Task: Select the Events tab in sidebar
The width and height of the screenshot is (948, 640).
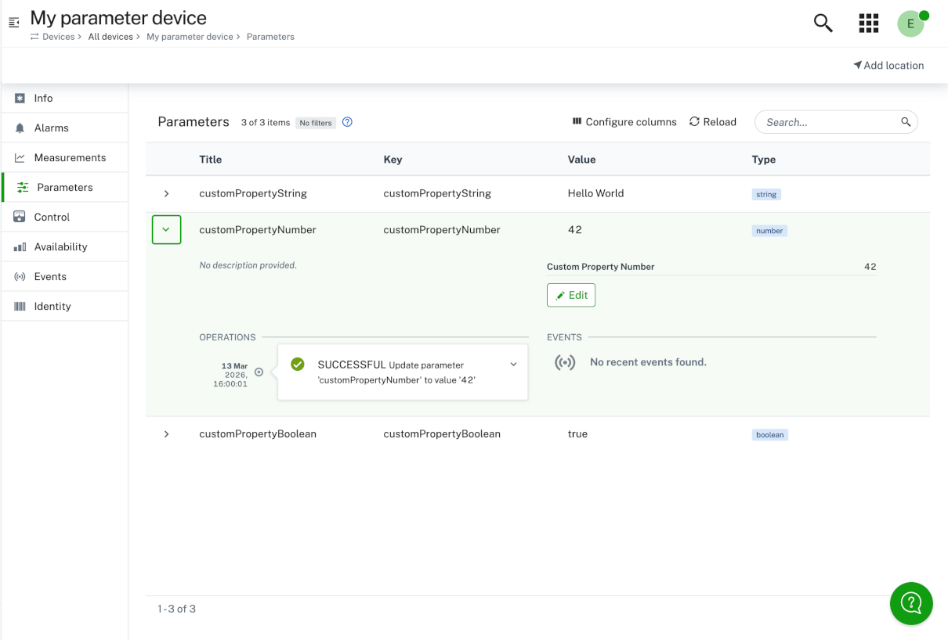Action: click(50, 277)
